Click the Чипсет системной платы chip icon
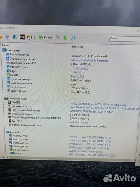 (10, 110)
